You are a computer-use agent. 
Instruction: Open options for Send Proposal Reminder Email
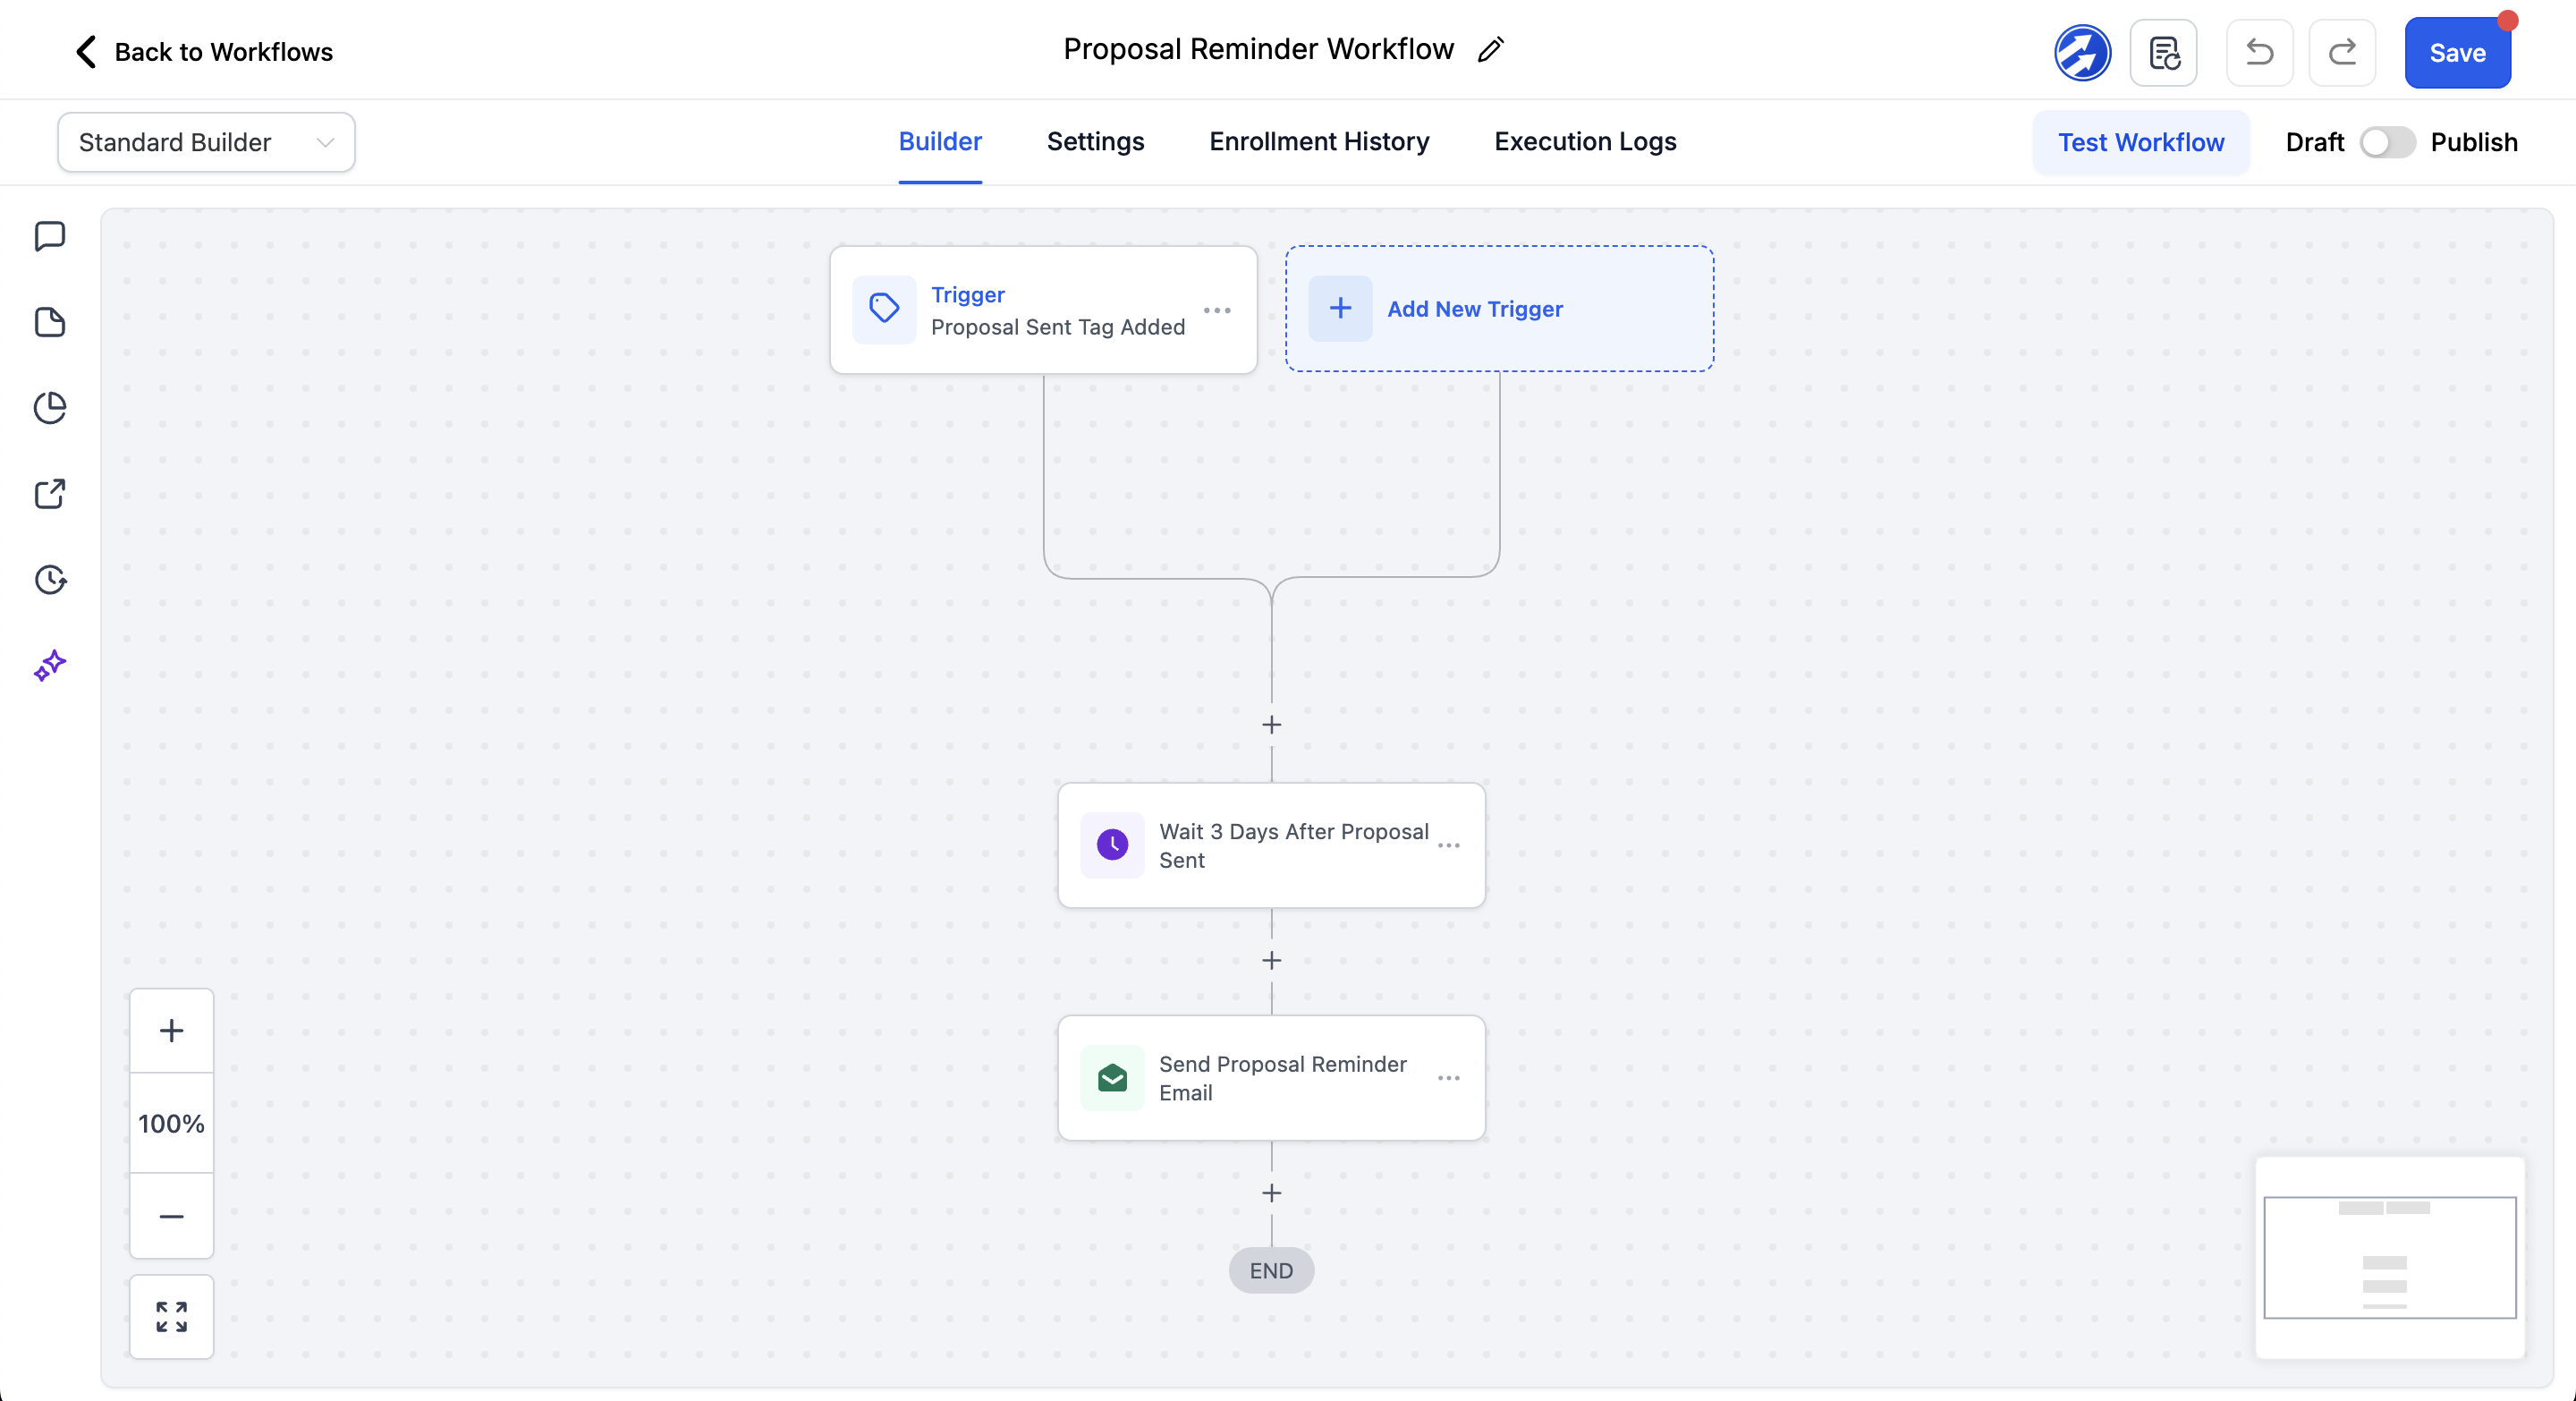(1448, 1078)
